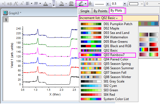The image size is (160, 104).
Task: Select Q02 Basic color list
Action: pyautogui.click(x=109, y=50)
